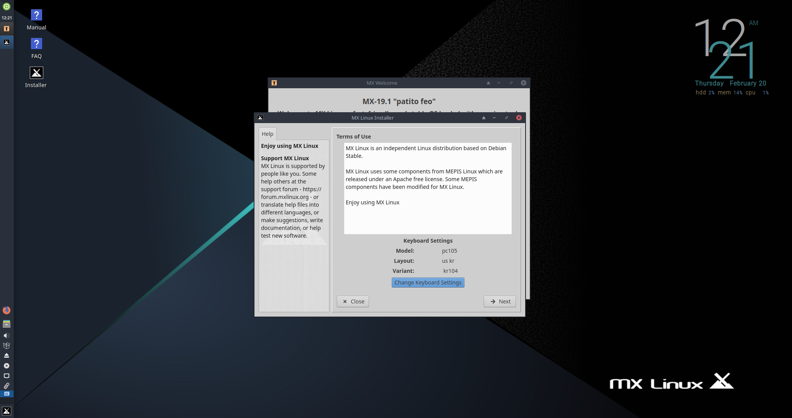Close the MX Linux Installer window
The width and height of the screenshot is (792, 418).
(x=519, y=118)
